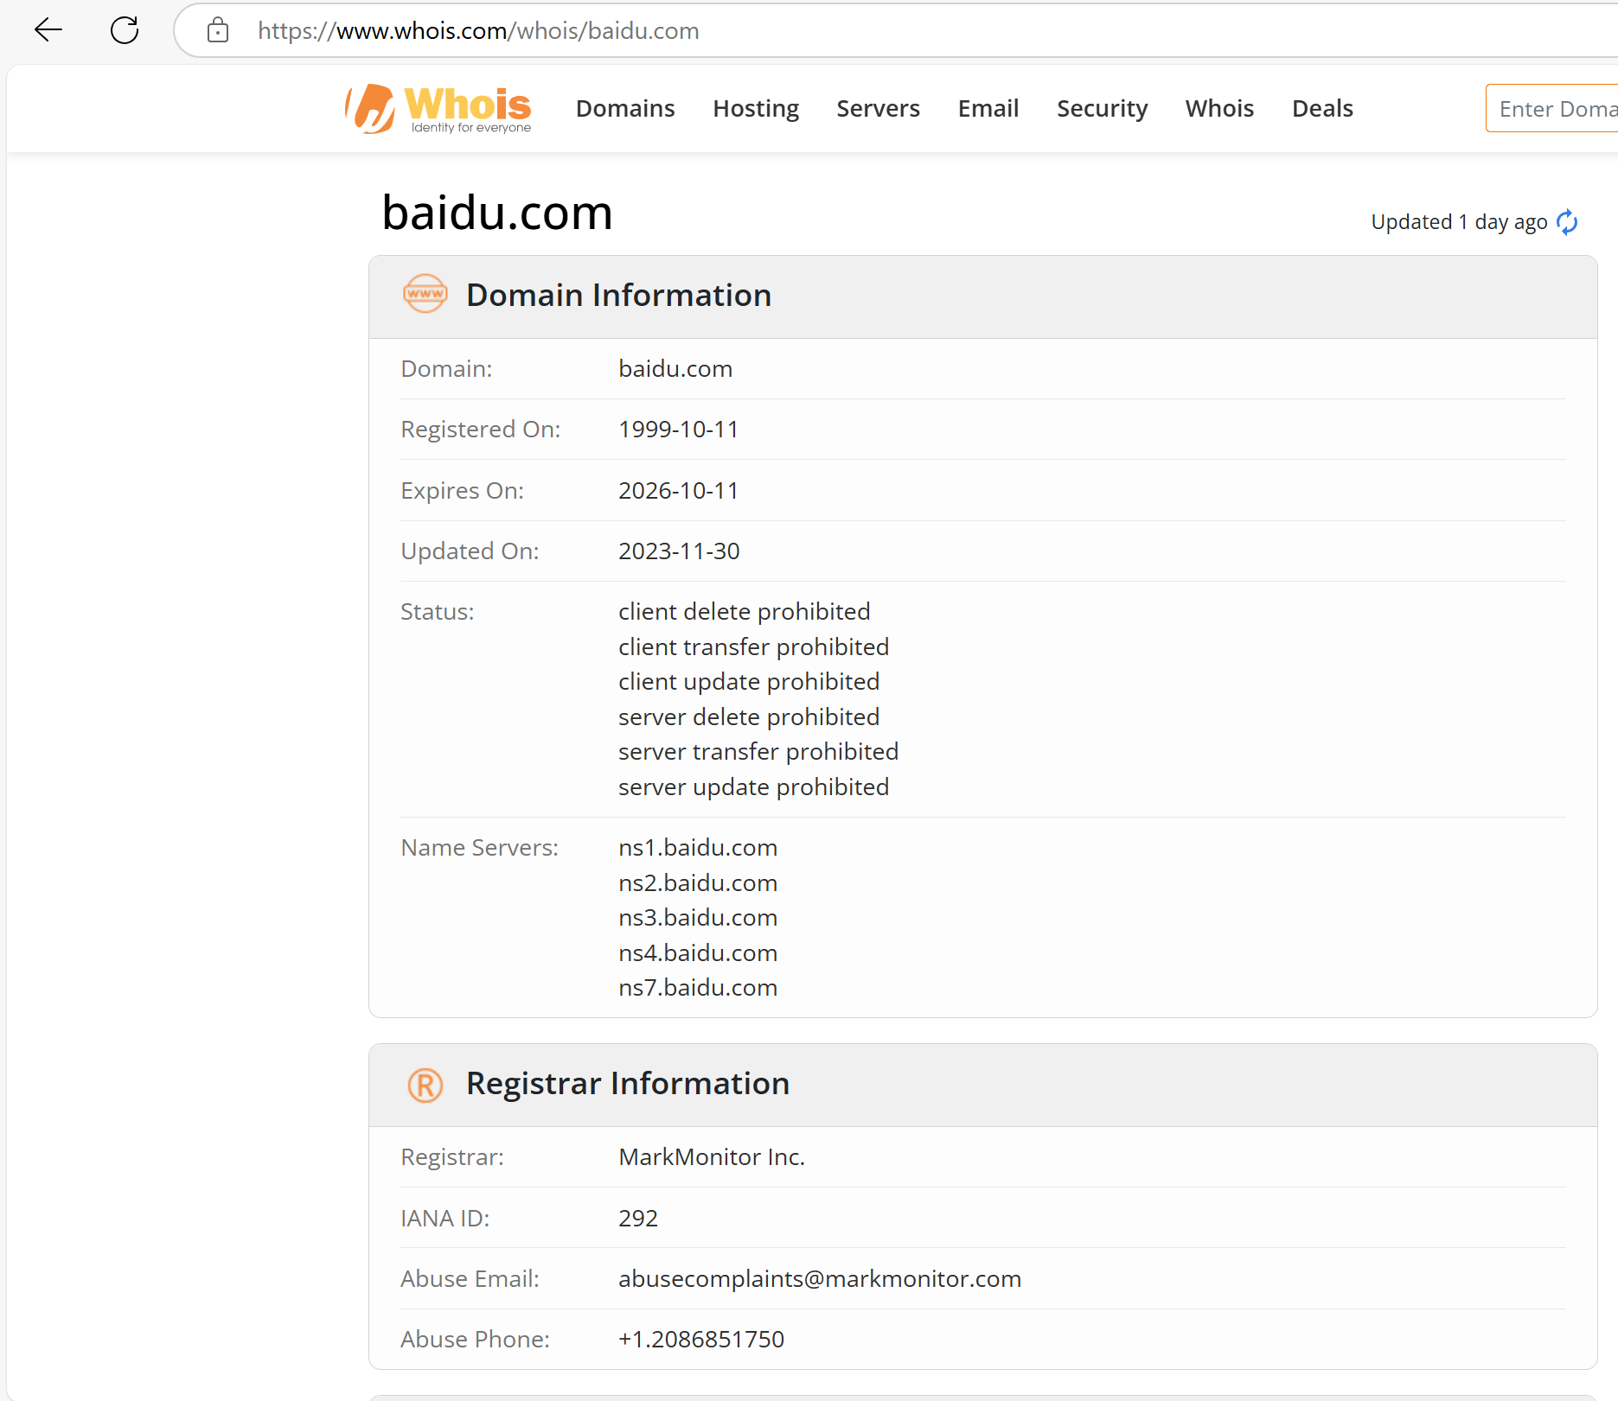Viewport: 1618px width, 1401px height.
Task: Select the updated date 2023-11-30
Action: point(679,551)
